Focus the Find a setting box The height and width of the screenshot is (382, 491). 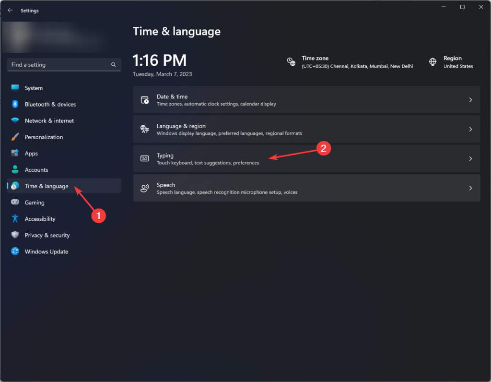(x=64, y=65)
